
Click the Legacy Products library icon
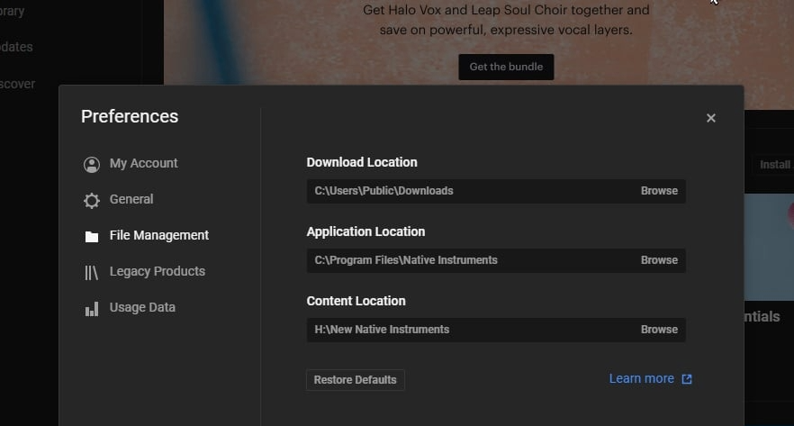click(91, 273)
